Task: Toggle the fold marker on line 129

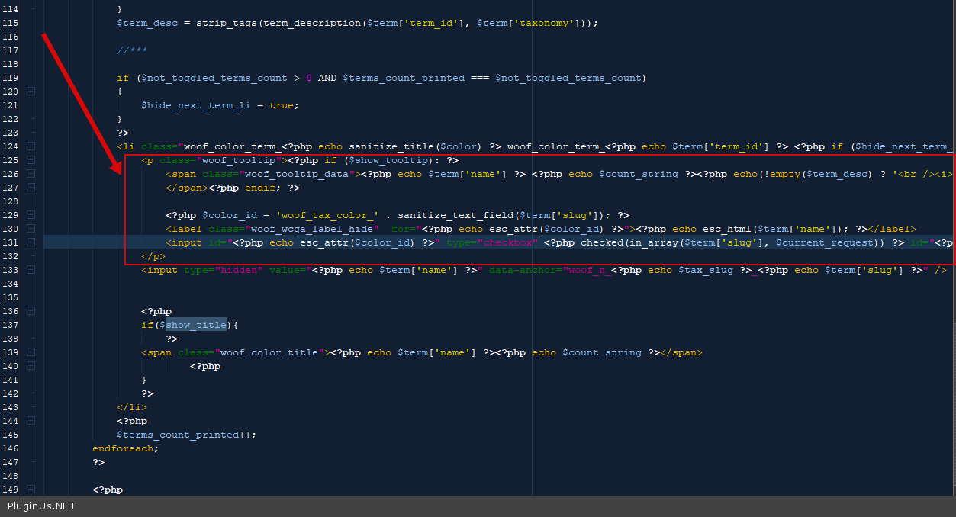Action: coord(31,215)
